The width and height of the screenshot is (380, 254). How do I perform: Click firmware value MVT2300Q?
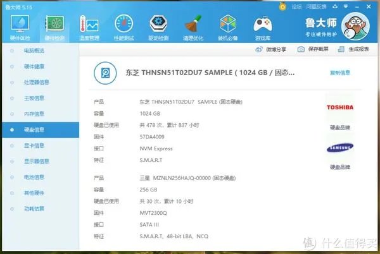pos(153,213)
